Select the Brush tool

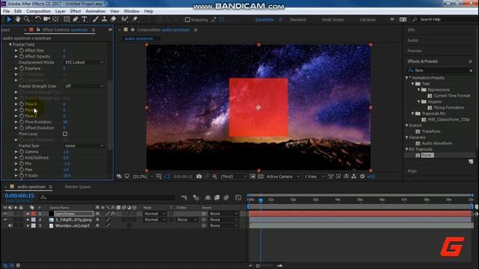coord(96,19)
